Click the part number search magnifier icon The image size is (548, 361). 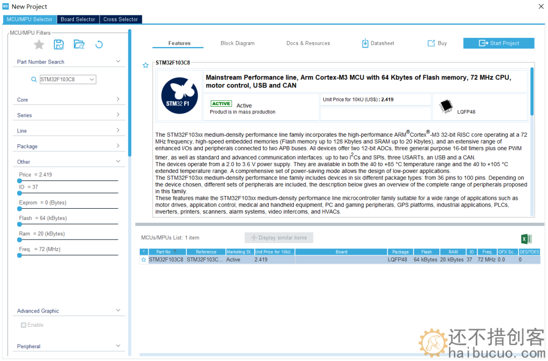[x=34, y=80]
